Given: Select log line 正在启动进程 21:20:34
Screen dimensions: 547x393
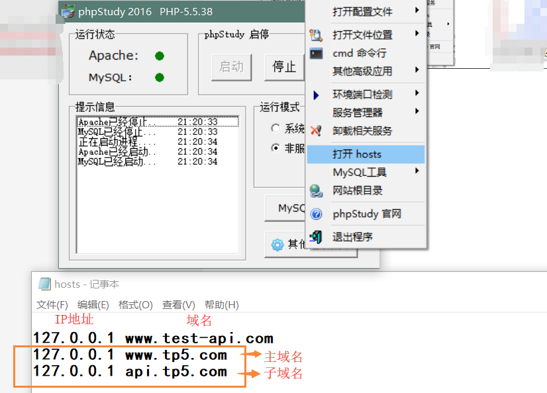Looking at the screenshot, I should pyautogui.click(x=158, y=142).
